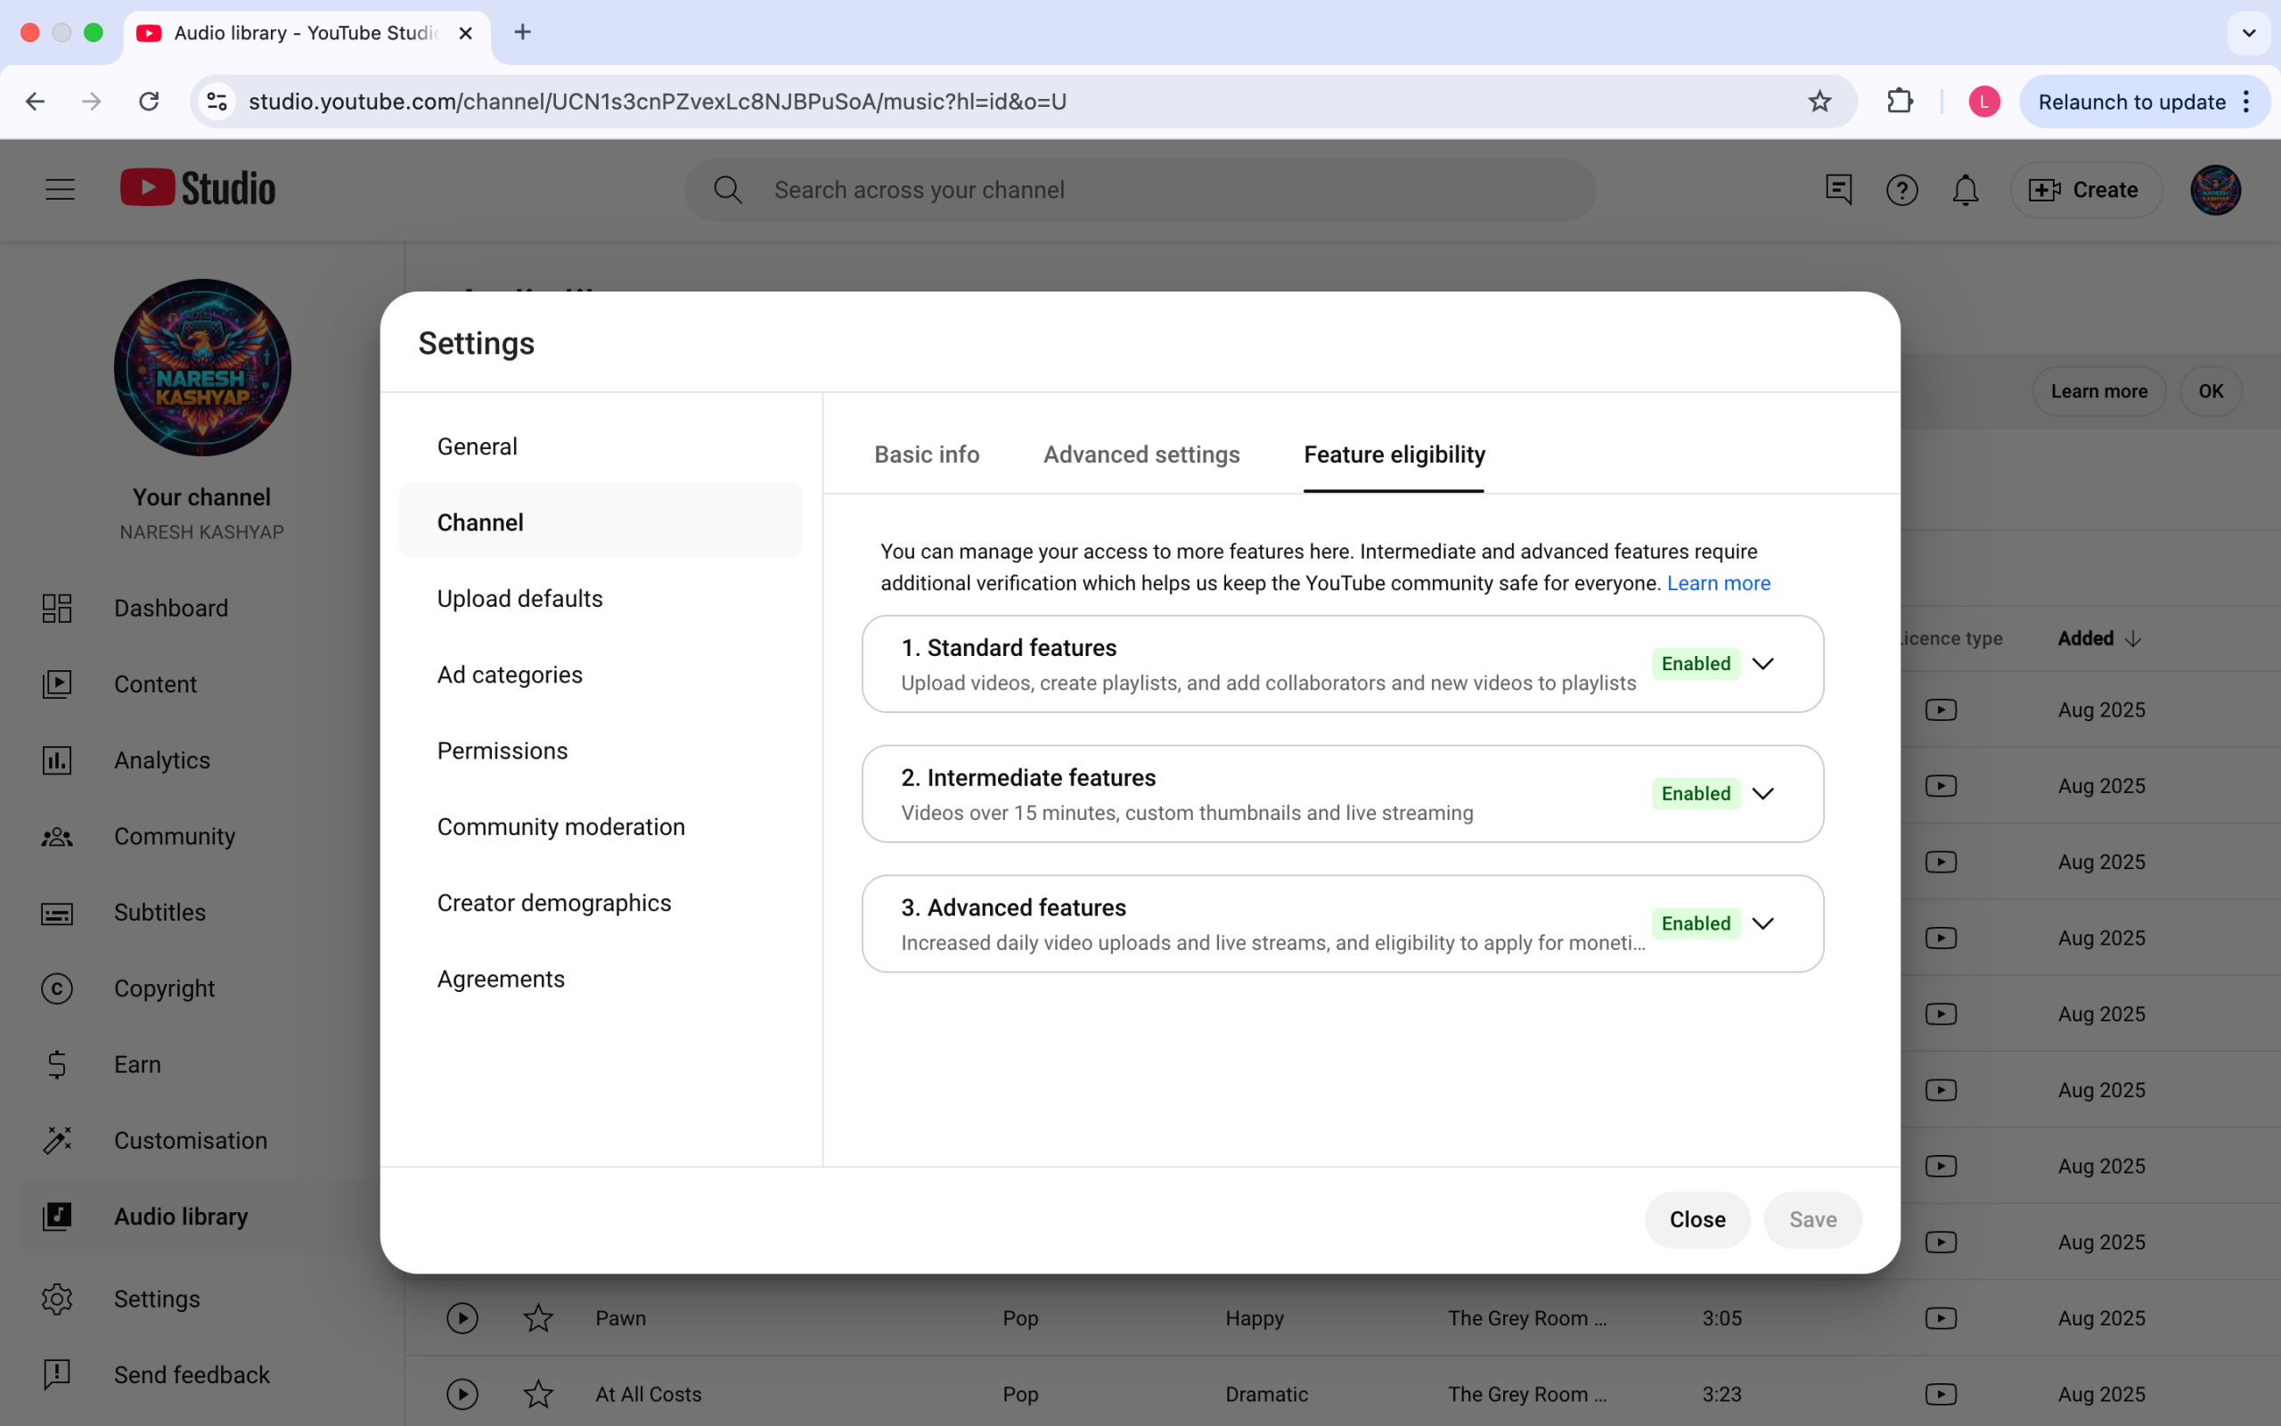Expand the Advanced features section
Viewport: 2281px width, 1426px height.
tap(1762, 923)
